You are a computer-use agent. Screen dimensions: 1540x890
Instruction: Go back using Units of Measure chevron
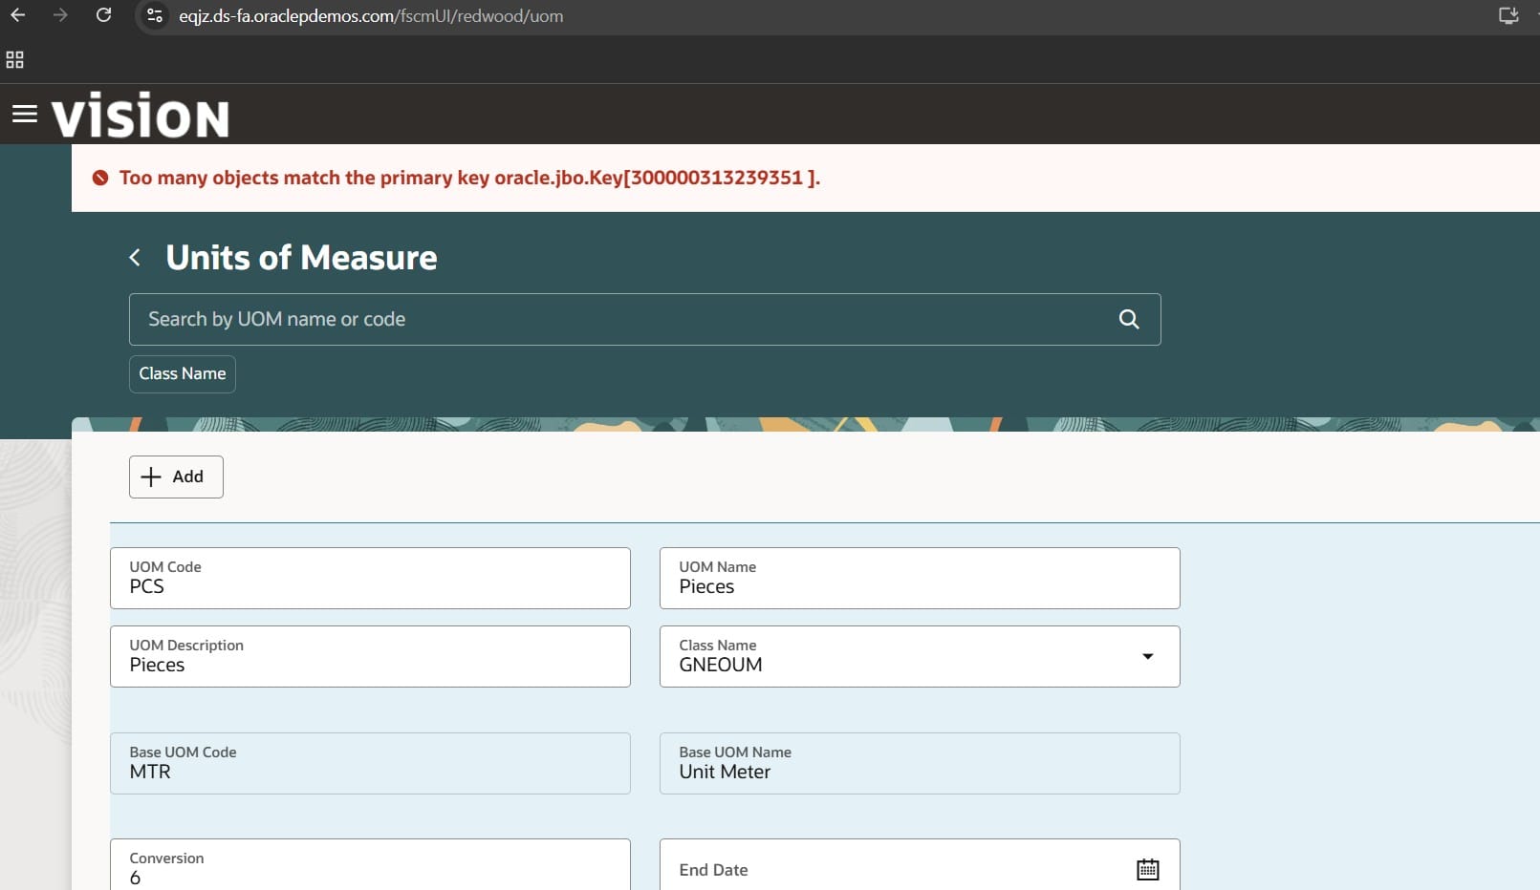pyautogui.click(x=135, y=258)
